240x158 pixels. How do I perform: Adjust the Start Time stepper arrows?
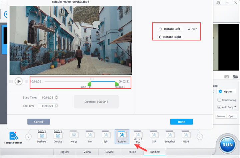pyautogui.click(x=56, y=98)
